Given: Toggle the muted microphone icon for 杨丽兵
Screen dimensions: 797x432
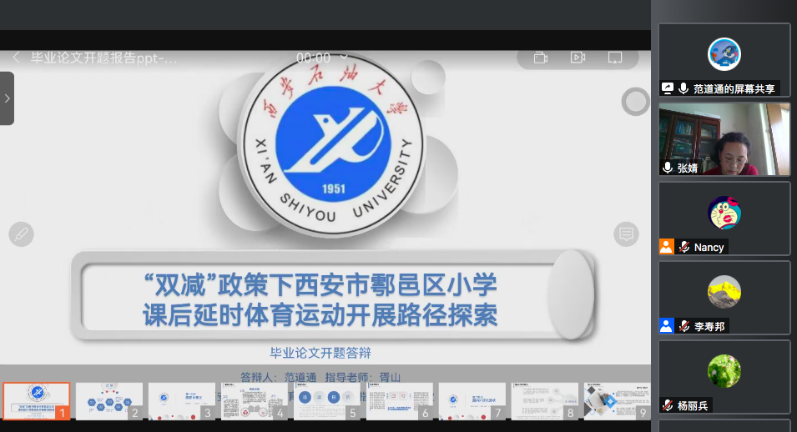Looking at the screenshot, I should tap(668, 405).
